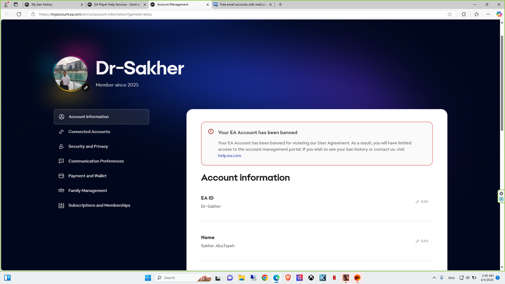505x284 pixels.
Task: Open the chat app on taskbar
Action: [x=230, y=277]
